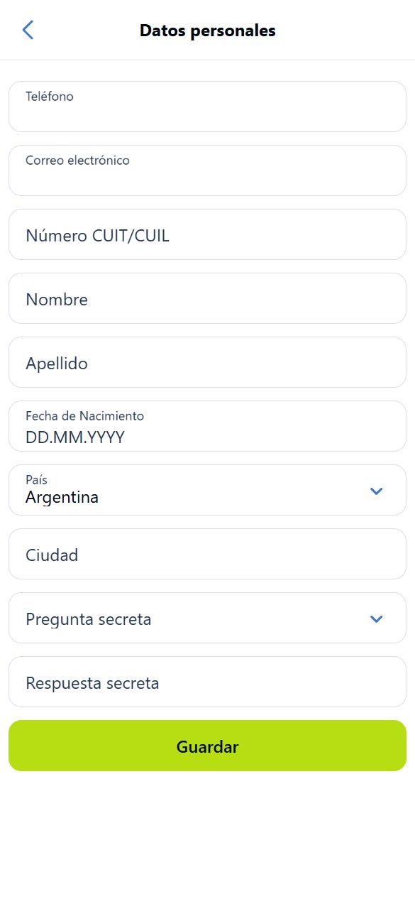This screenshot has height=899, width=415.
Task: Open the País dropdown showing Argentina
Action: pyautogui.click(x=207, y=490)
